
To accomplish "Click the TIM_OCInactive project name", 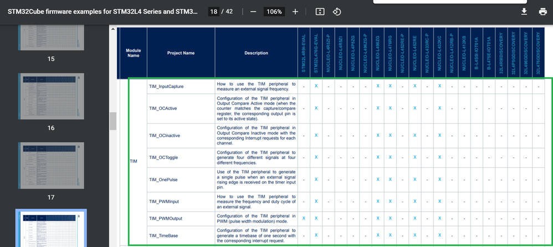I will point(165,135).
